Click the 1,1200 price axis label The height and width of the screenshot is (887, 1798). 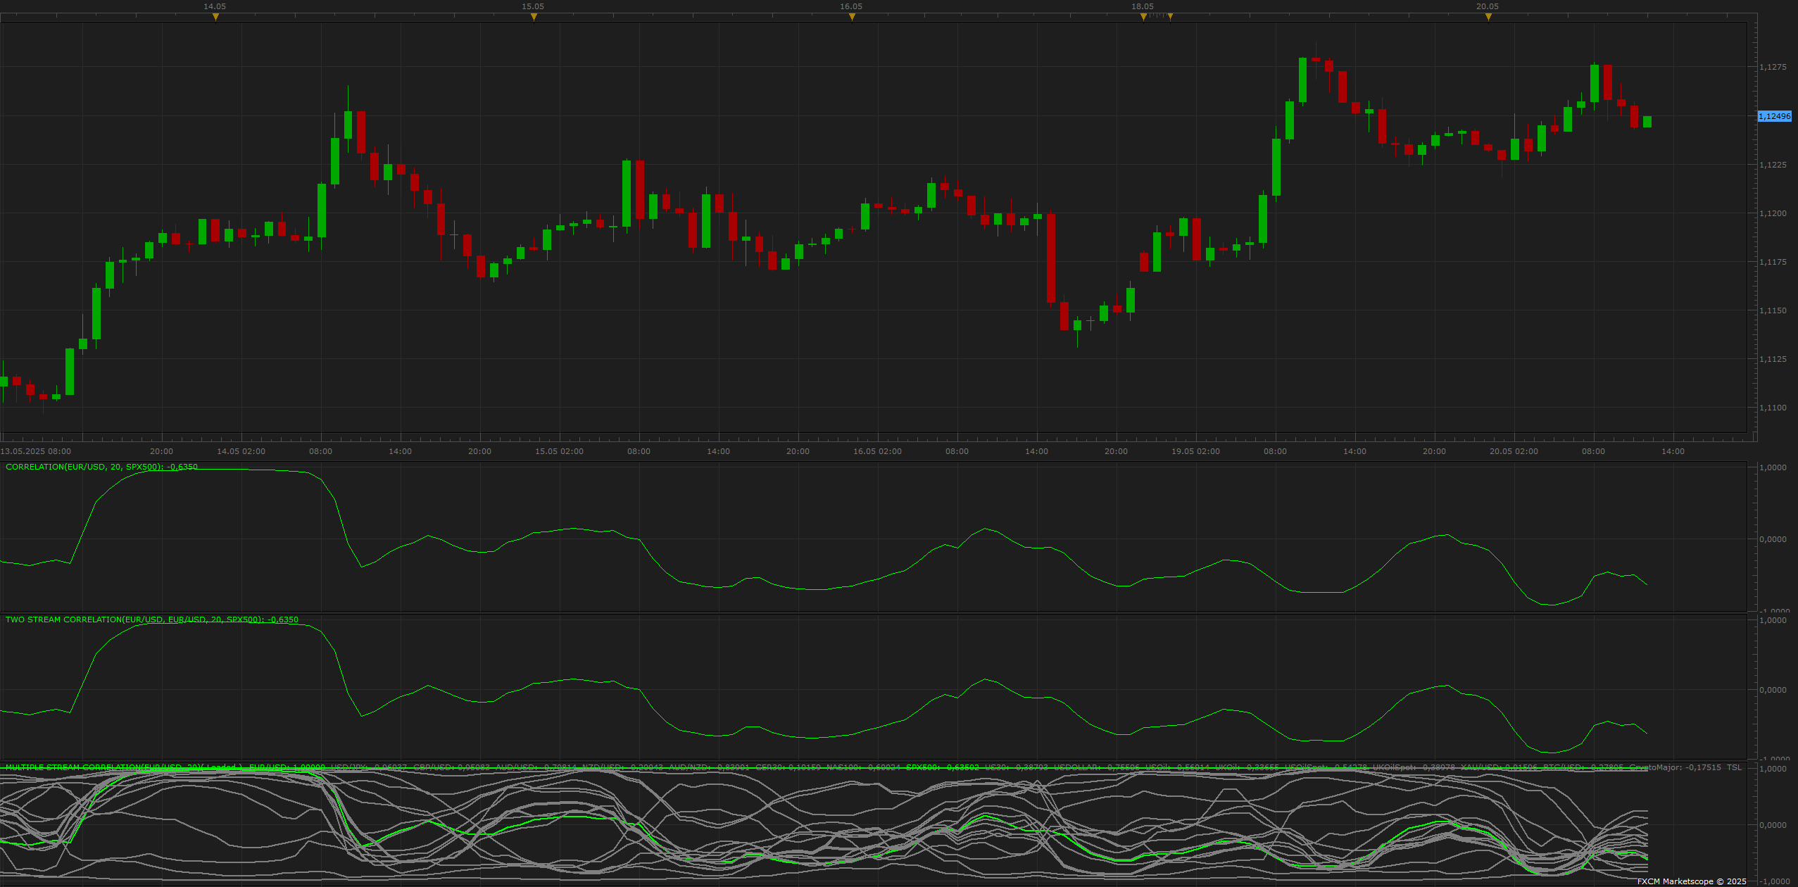[x=1773, y=213]
